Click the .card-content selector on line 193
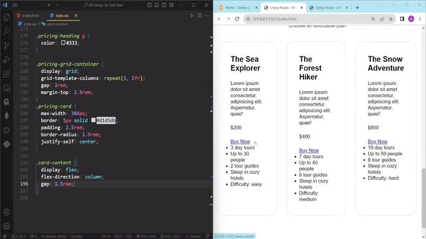The width and height of the screenshot is (426, 239). click(53, 163)
